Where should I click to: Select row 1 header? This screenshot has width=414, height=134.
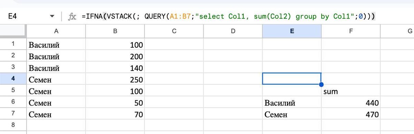click(x=13, y=44)
